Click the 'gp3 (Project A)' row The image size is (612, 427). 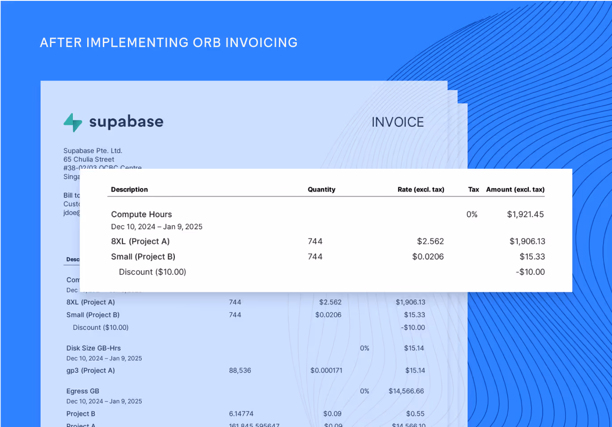[x=91, y=370]
